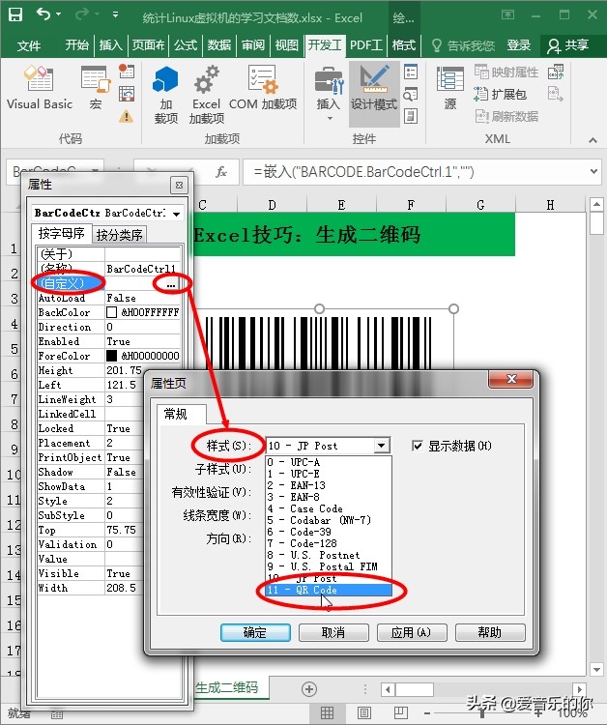Image resolution: width=607 pixels, height=725 pixels.
Task: Click vertical scrollbar down arrow
Action: tap(596, 669)
